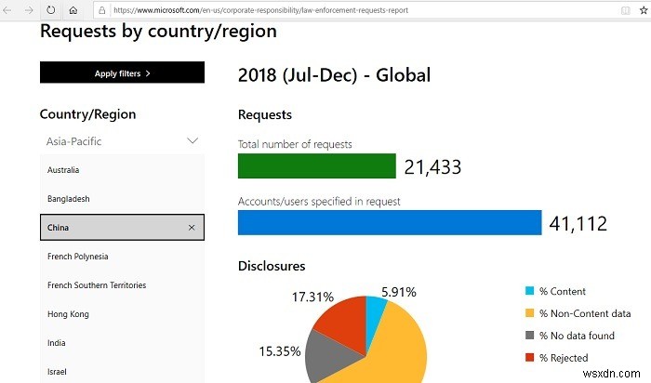Open the browser home page
The width and height of the screenshot is (651, 383).
(x=73, y=11)
